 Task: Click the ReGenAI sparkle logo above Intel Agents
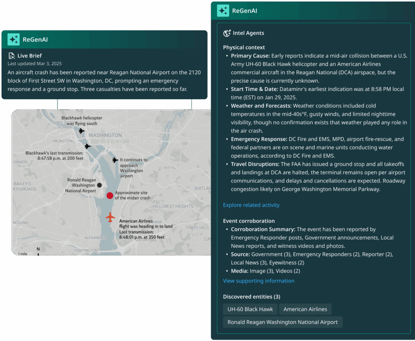pos(223,11)
